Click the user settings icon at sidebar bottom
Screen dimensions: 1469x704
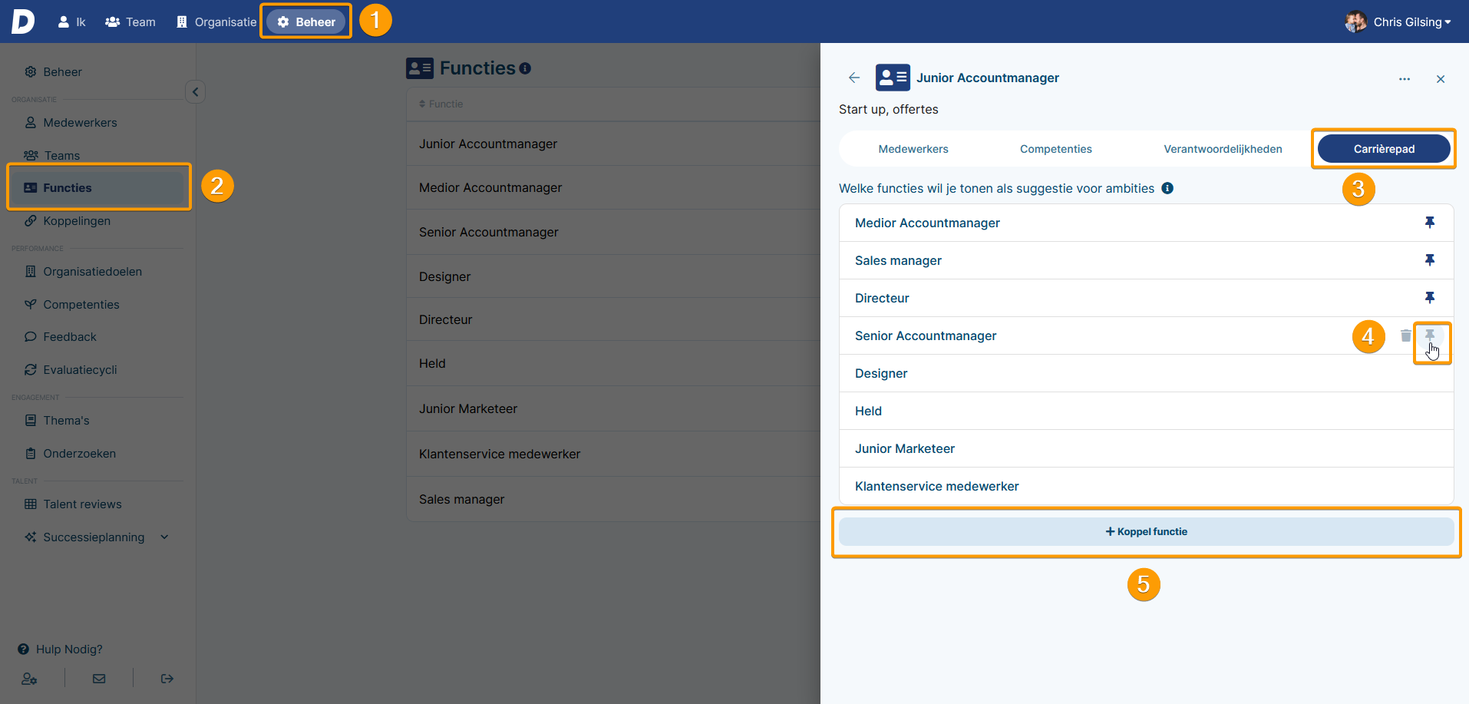coord(29,679)
